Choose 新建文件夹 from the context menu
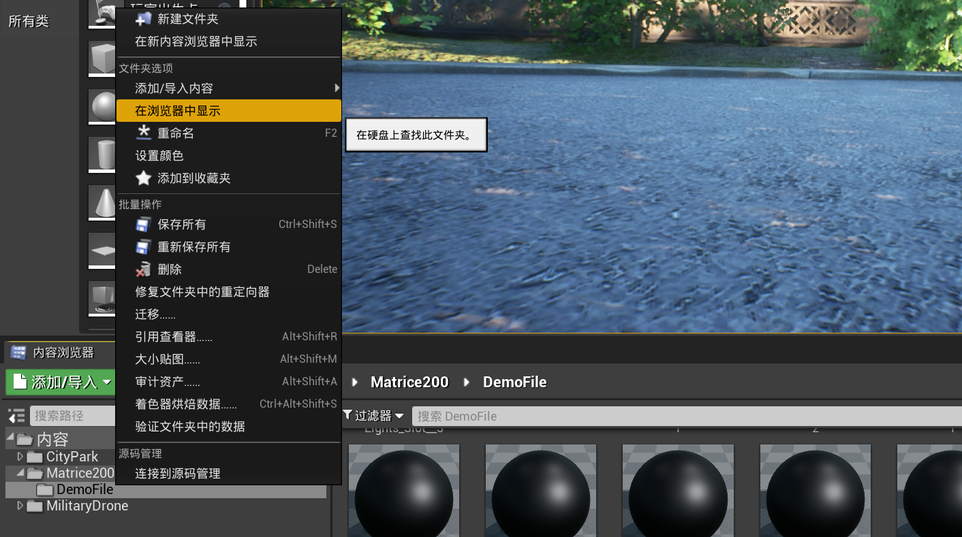Screen dimensions: 962x537 pyautogui.click(x=228, y=19)
